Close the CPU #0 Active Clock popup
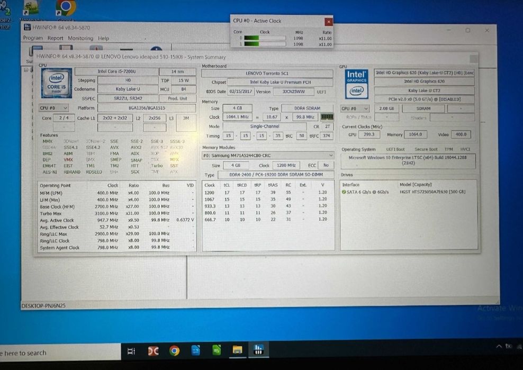Viewport: 523px width, 370px height. (329, 22)
